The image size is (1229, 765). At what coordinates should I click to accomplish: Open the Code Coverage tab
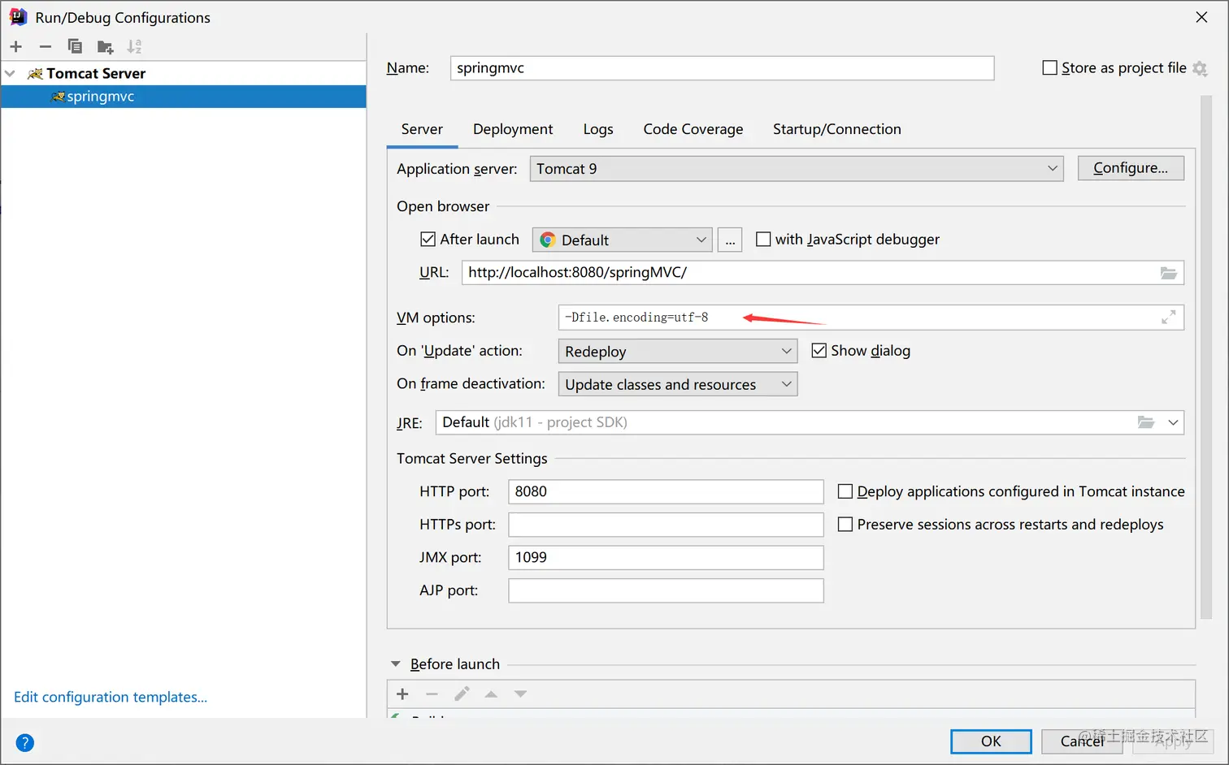pos(693,129)
